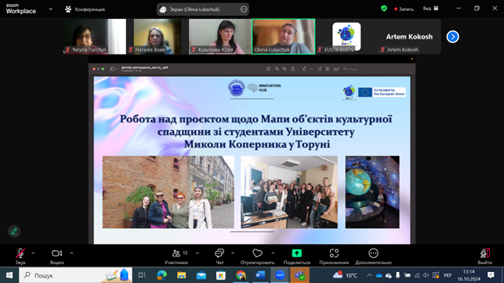Click the slide title 'Робота над проєктом'
504x283 pixels.
click(256, 132)
